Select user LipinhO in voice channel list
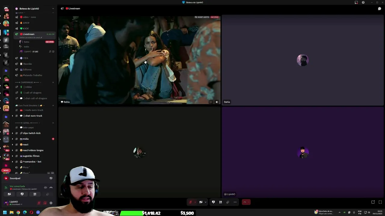385x216 pixels. pyautogui.click(x=27, y=52)
